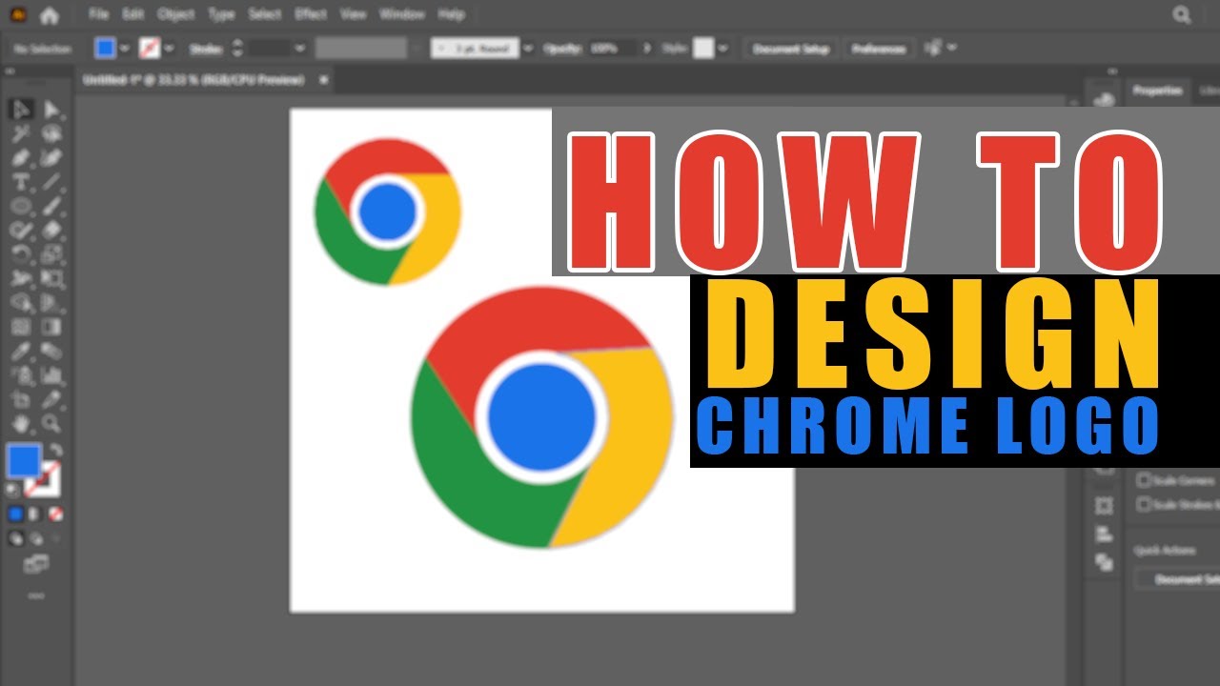1220x686 pixels.
Task: Select the Direct Selection tool (white arrow)
Action: [51, 110]
